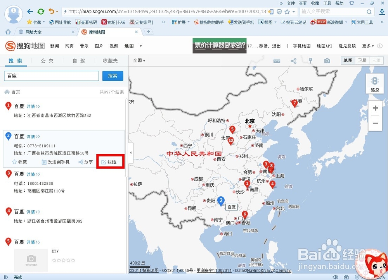
Task: Open address bar dropdown arrow
Action: point(294,12)
